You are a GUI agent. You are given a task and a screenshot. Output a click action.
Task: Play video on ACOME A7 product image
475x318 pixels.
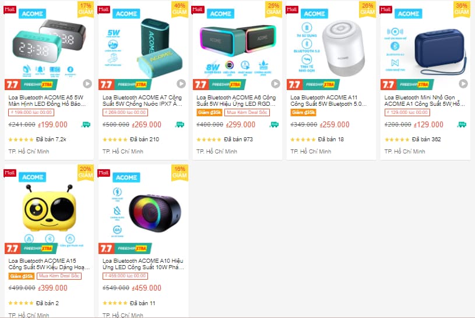(x=181, y=84)
